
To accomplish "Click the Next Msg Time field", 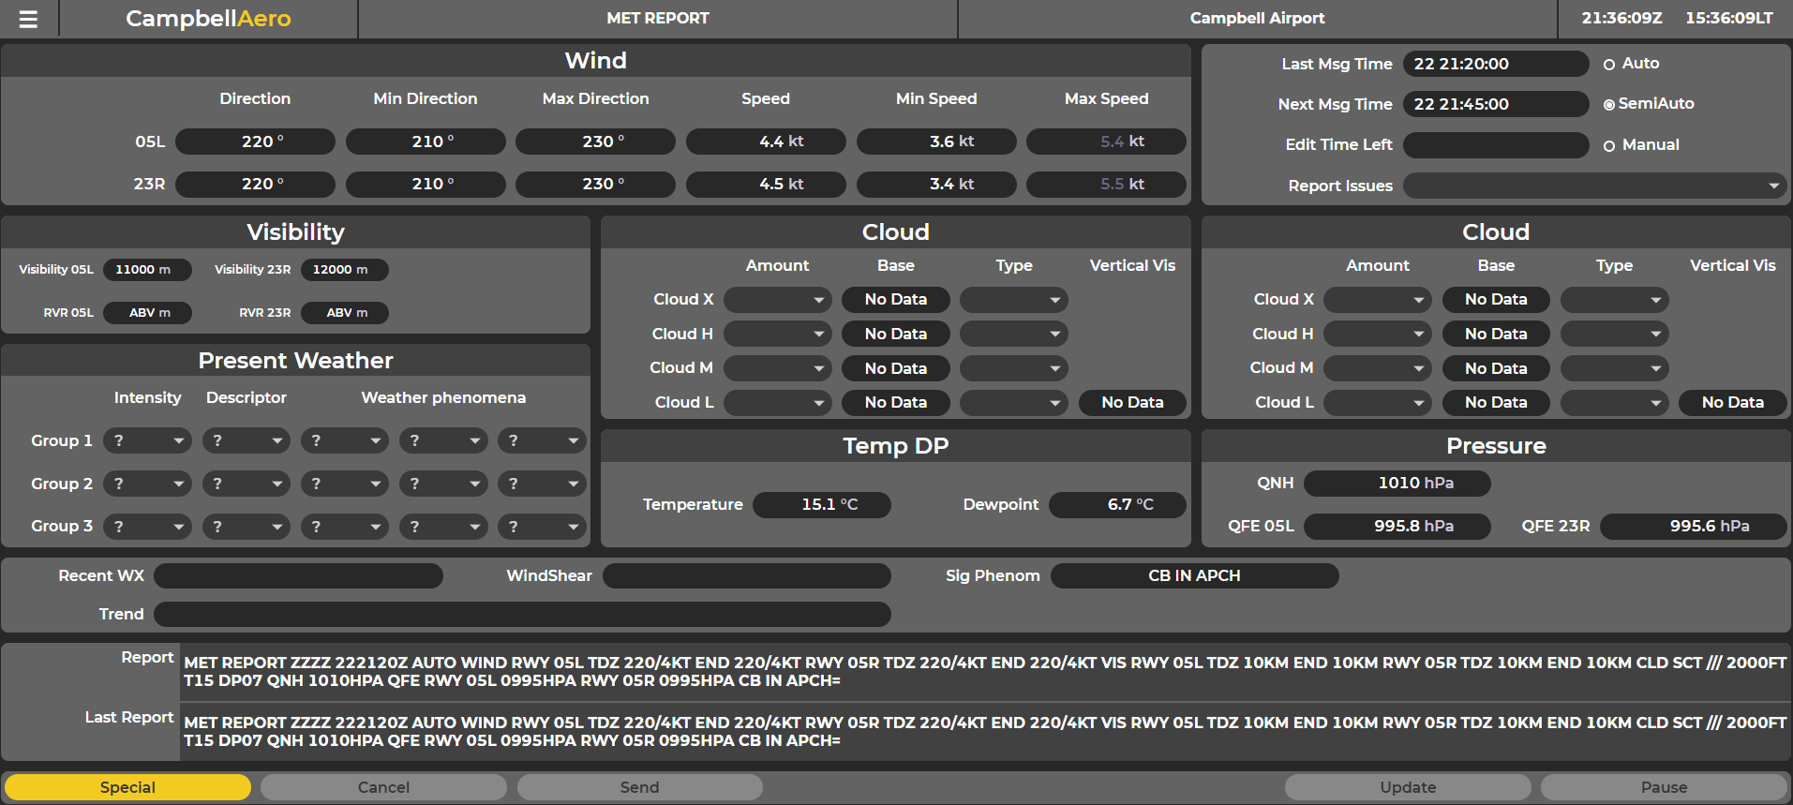I will coord(1496,104).
